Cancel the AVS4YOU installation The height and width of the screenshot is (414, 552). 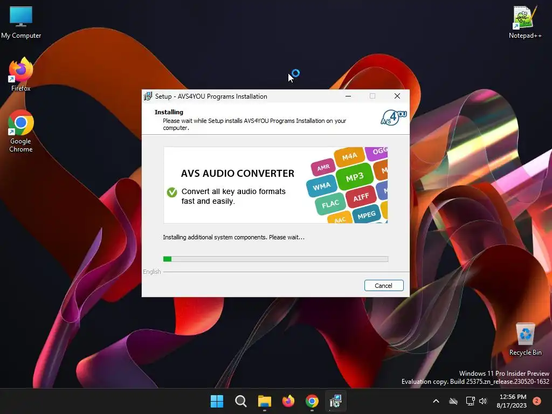click(x=384, y=286)
